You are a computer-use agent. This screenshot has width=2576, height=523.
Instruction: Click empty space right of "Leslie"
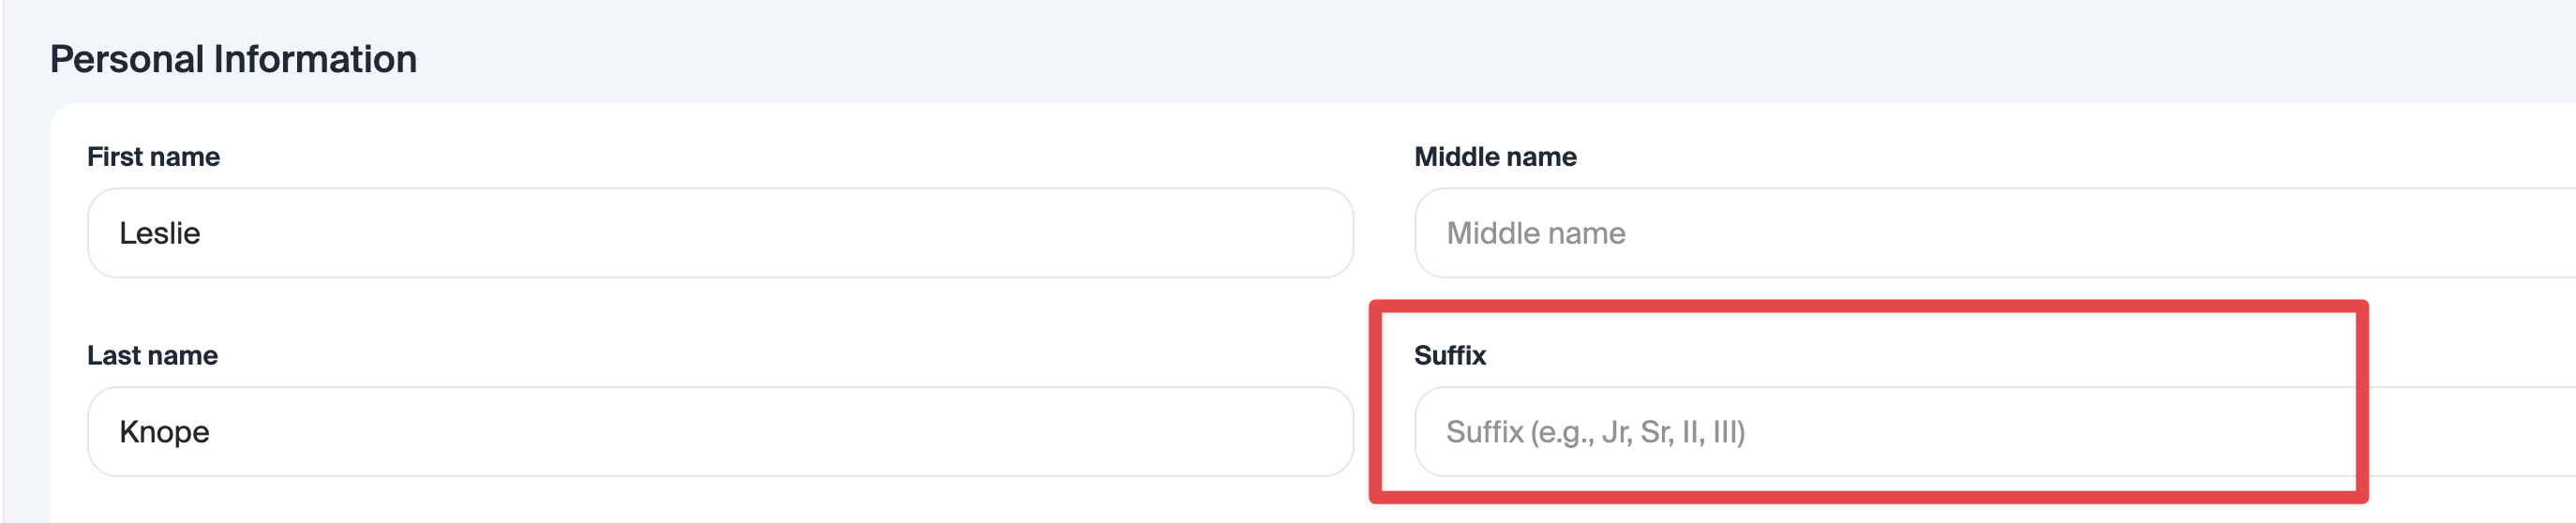(x=800, y=233)
